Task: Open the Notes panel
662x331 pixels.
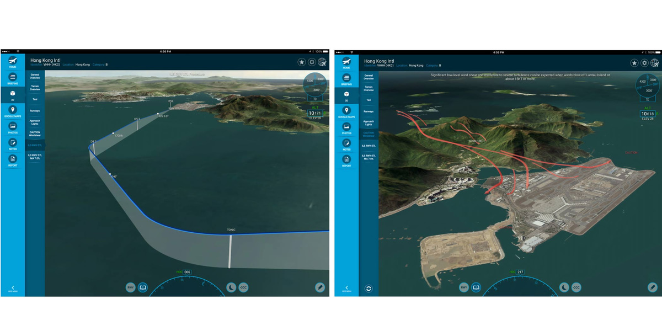Action: (x=13, y=142)
